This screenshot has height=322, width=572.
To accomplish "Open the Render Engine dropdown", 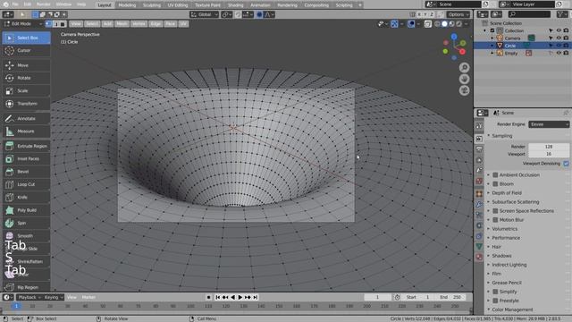I will point(549,124).
